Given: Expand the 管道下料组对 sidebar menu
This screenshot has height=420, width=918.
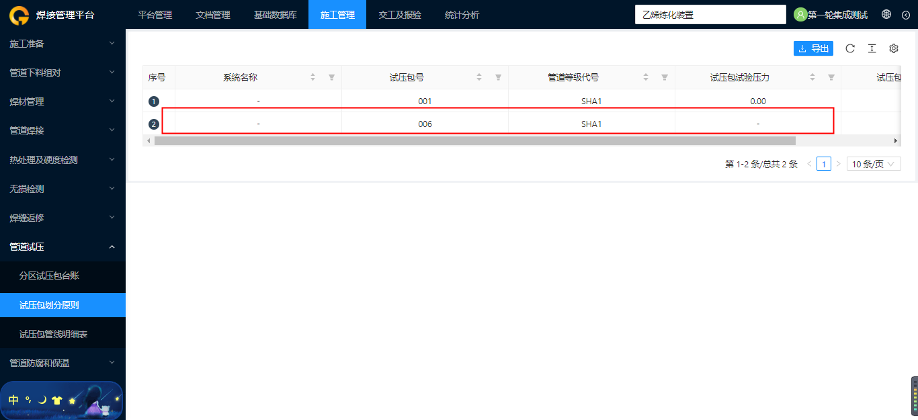Looking at the screenshot, I should (62, 73).
